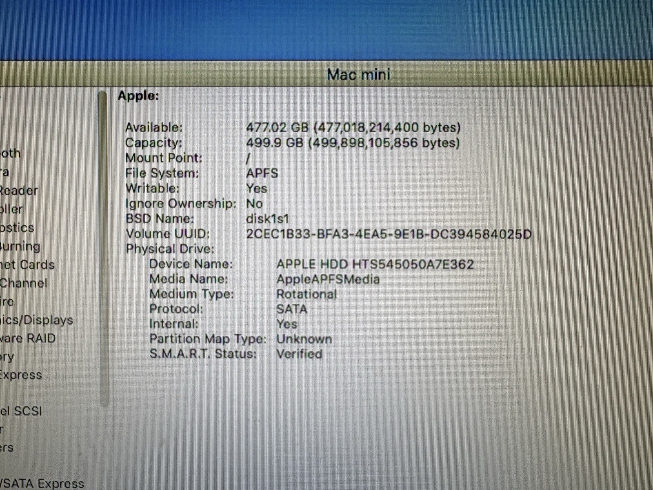Open Graphics/Displays in the sidebar

pyautogui.click(x=36, y=320)
